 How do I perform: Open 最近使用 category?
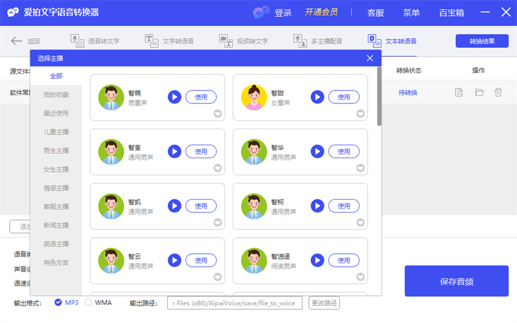[x=56, y=114]
